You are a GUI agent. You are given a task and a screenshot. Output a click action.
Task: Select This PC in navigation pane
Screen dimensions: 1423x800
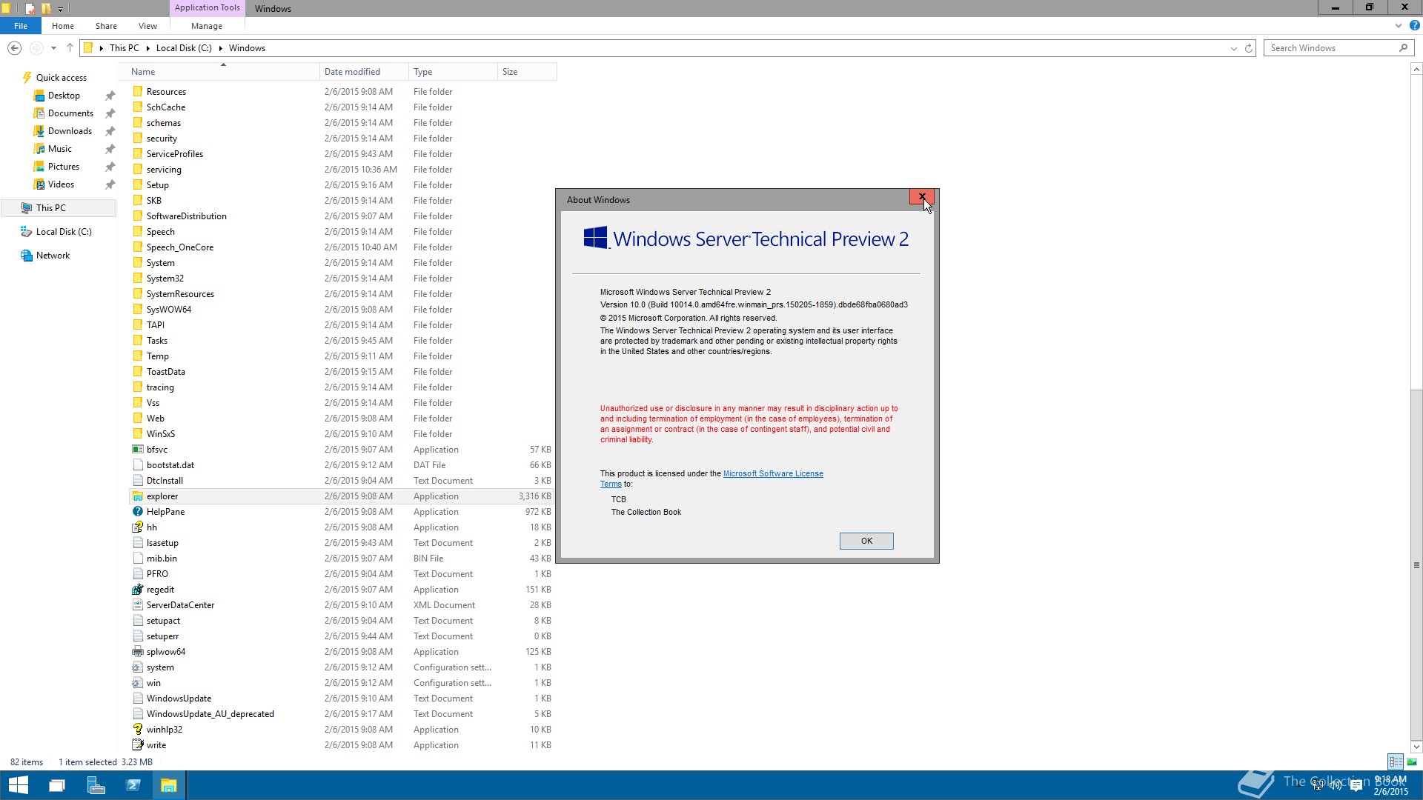pyautogui.click(x=58, y=208)
